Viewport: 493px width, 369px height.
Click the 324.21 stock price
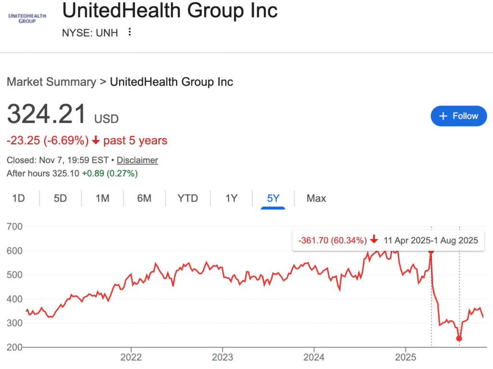(47, 114)
